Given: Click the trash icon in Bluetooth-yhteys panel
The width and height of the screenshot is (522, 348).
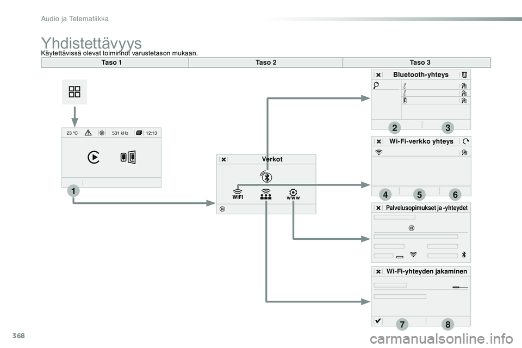Looking at the screenshot, I should tap(464, 74).
